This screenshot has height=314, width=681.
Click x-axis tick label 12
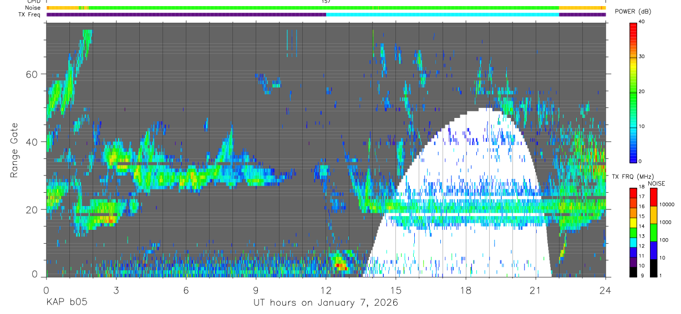(x=326, y=289)
